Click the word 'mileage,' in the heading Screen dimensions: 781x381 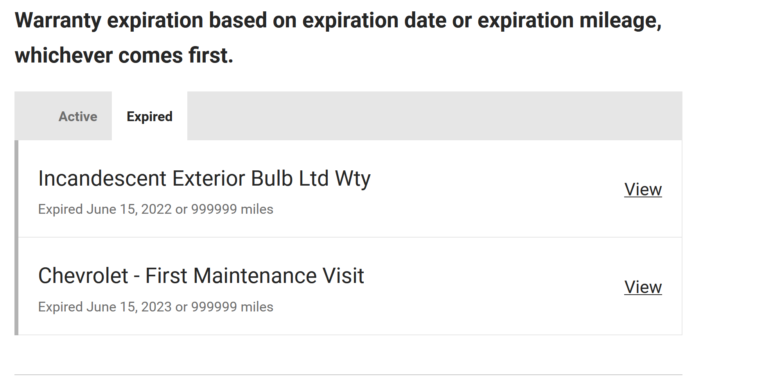620,21
